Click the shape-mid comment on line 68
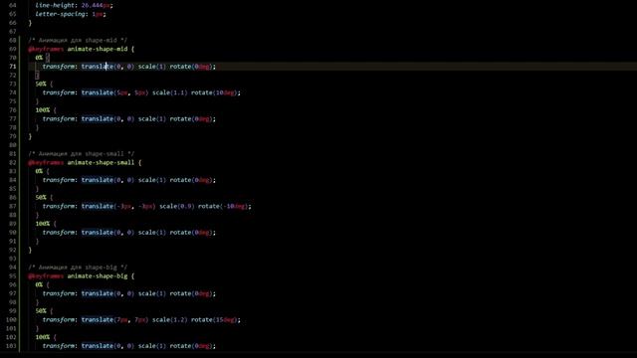637x358 pixels. click(78, 40)
